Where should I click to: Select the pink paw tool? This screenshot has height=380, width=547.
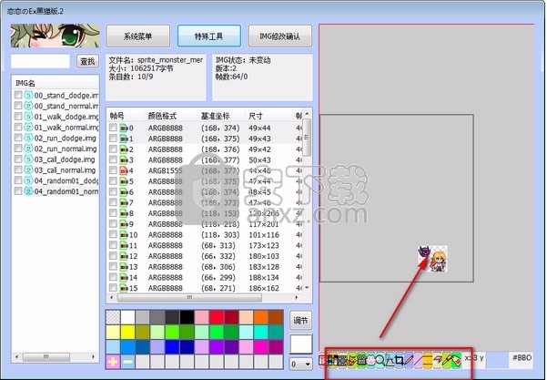pyautogui.click(x=371, y=360)
